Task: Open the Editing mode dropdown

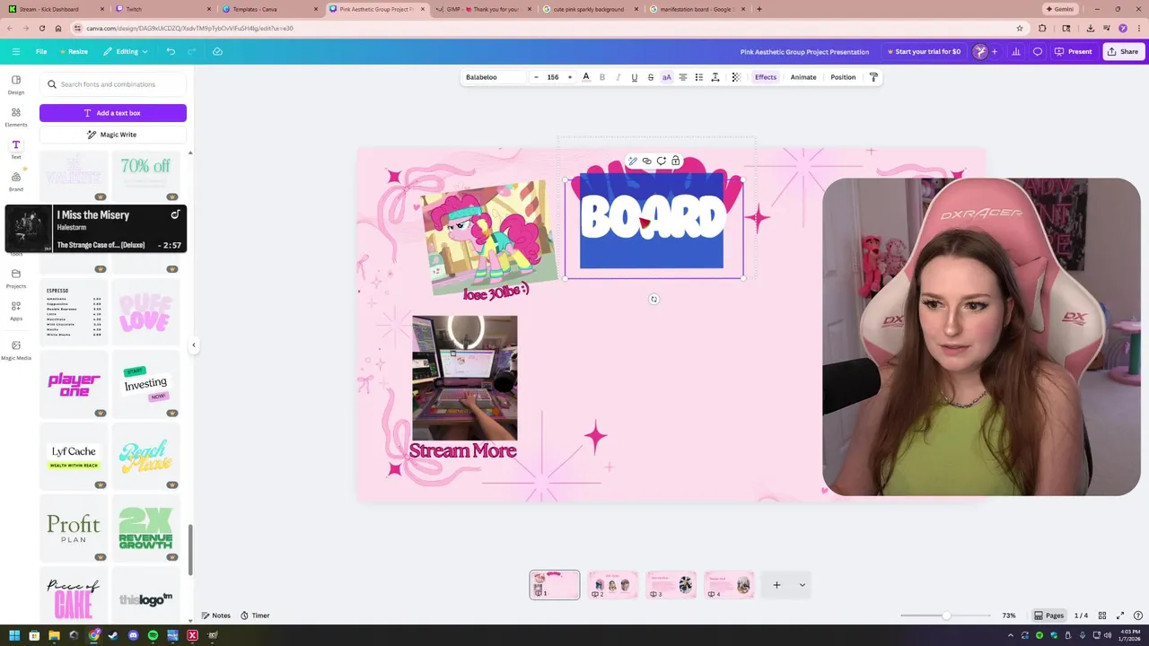Action: tap(126, 51)
